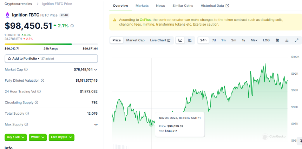Viewport: 302px width, 149px height.
Task: Open the calendar date range picker
Action: (277, 40)
